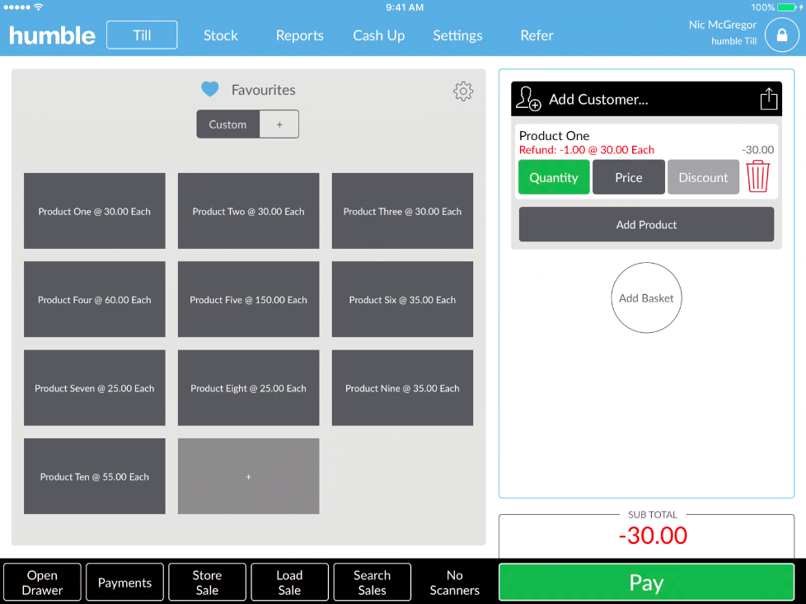Image resolution: width=806 pixels, height=604 pixels.
Task: Tap Store Sale in bottom bar
Action: [x=207, y=582]
